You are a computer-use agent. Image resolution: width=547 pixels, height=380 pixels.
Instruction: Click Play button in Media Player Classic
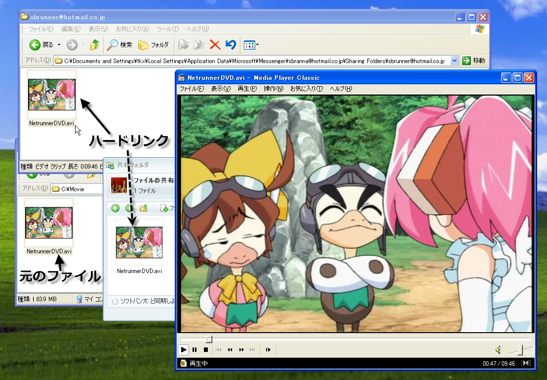[x=184, y=350]
